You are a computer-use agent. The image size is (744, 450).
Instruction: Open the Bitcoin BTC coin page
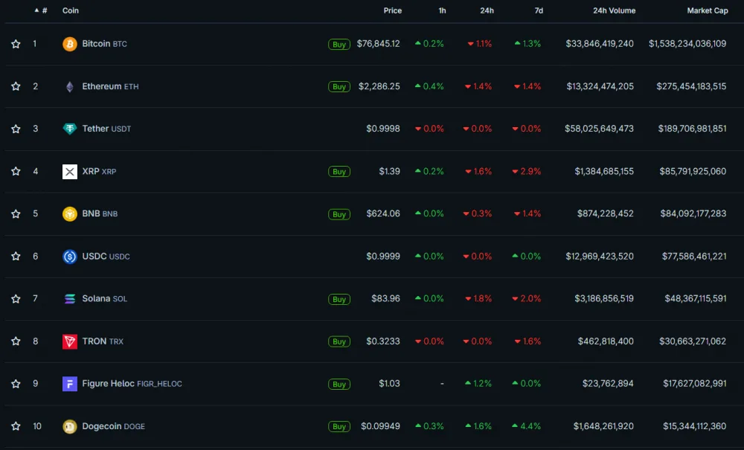click(104, 44)
